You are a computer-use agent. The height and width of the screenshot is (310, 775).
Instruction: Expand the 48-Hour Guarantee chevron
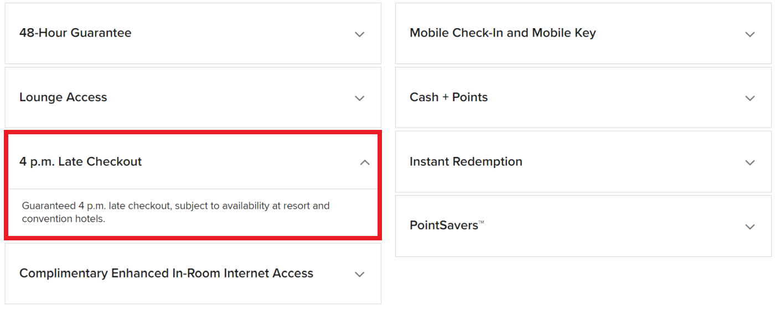(x=360, y=34)
